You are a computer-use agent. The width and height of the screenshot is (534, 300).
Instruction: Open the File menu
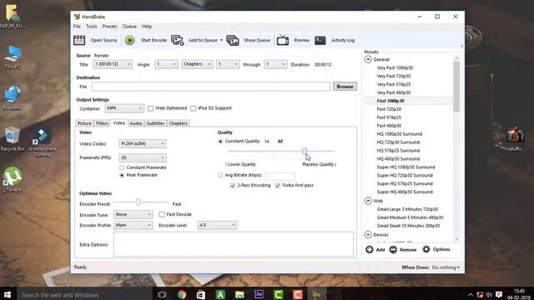tap(77, 27)
